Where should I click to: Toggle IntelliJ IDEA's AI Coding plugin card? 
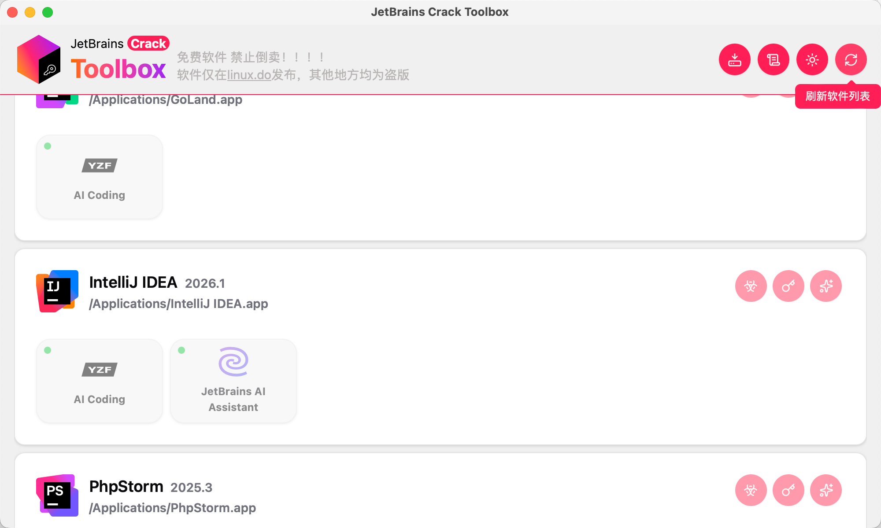pos(100,381)
